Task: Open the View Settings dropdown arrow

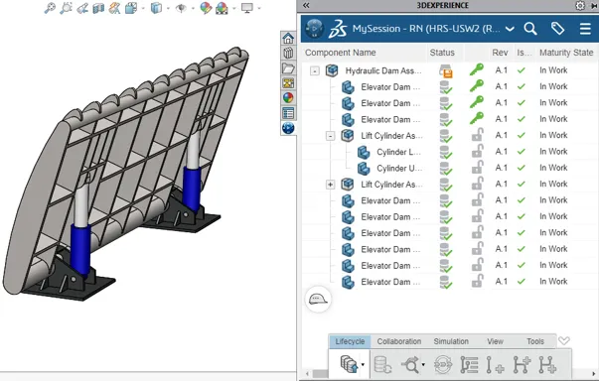Action: click(259, 8)
